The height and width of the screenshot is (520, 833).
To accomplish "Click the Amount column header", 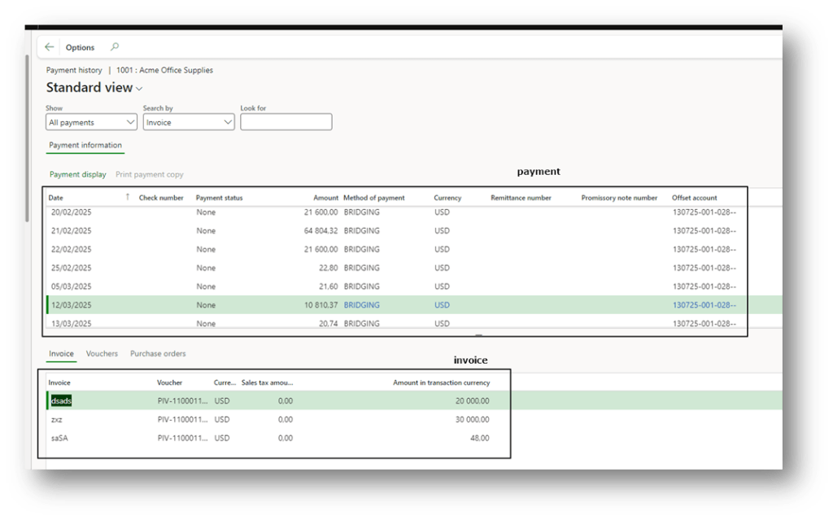I will click(x=325, y=198).
